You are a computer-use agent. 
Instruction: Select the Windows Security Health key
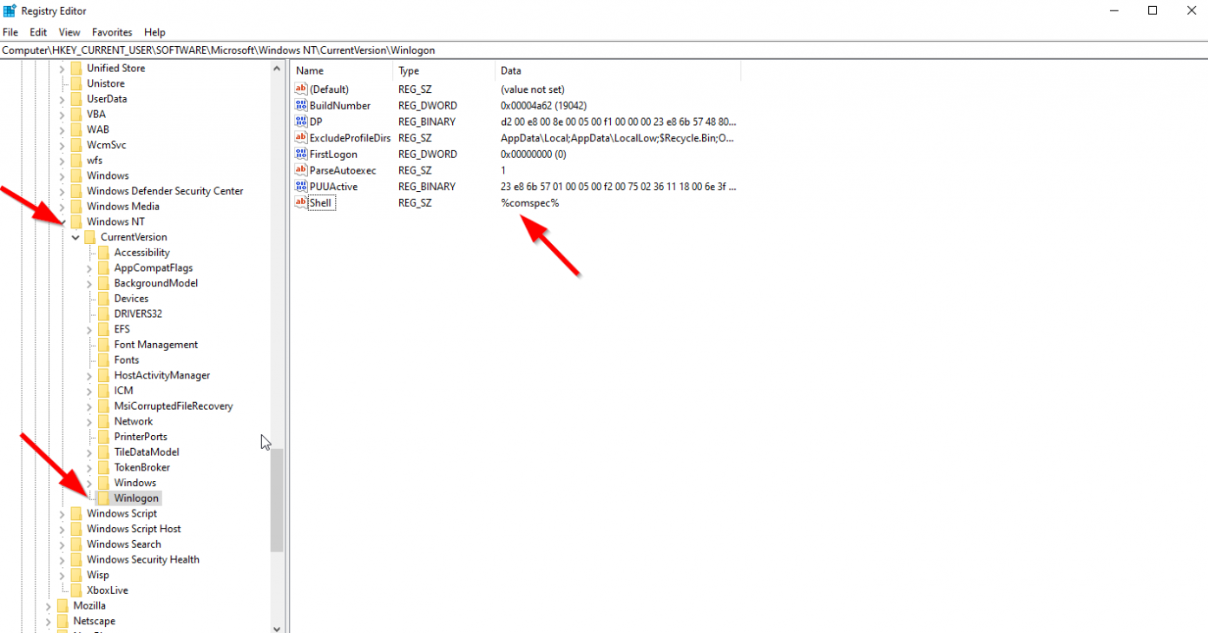pyautogui.click(x=143, y=559)
